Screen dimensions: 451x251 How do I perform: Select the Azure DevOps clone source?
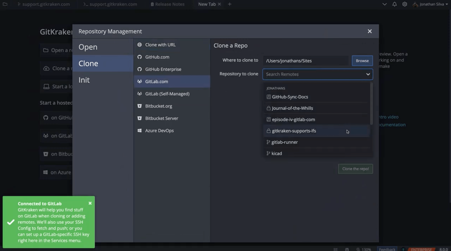point(159,130)
